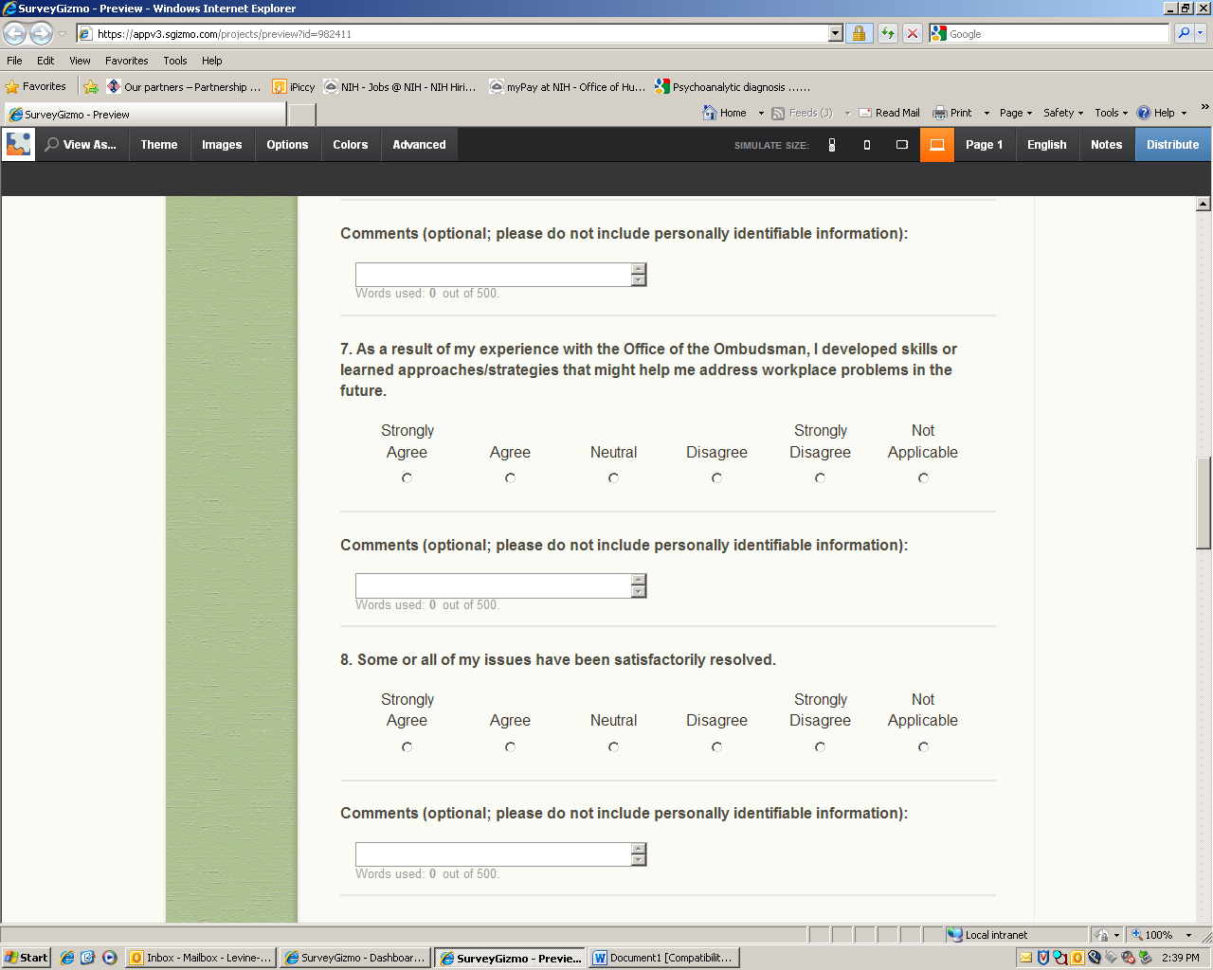Select Strongly Agree for question 8
The image size is (1213, 970).
(407, 747)
